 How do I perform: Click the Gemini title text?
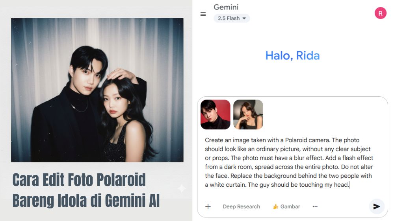click(x=226, y=7)
